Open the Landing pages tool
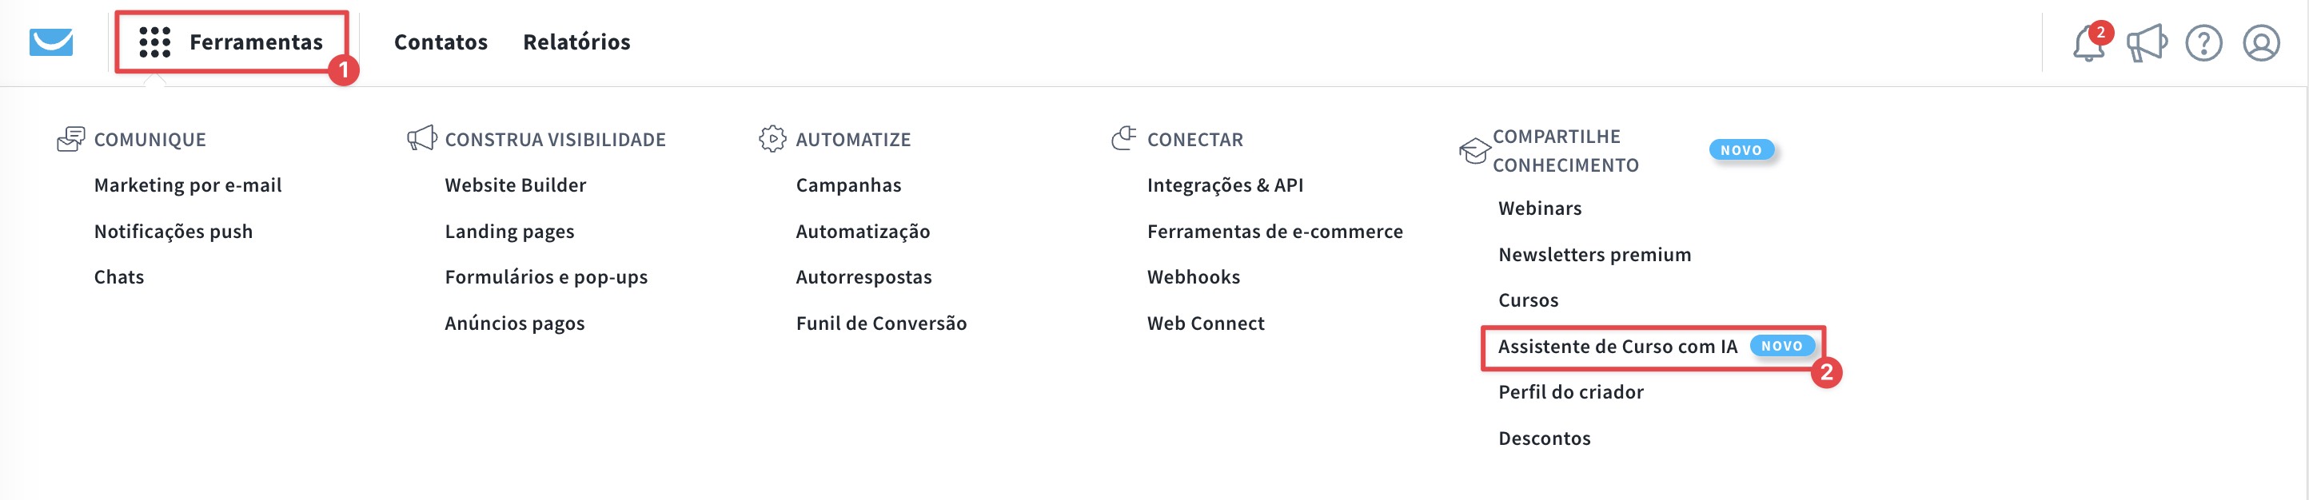The image size is (2309, 500). (x=509, y=231)
